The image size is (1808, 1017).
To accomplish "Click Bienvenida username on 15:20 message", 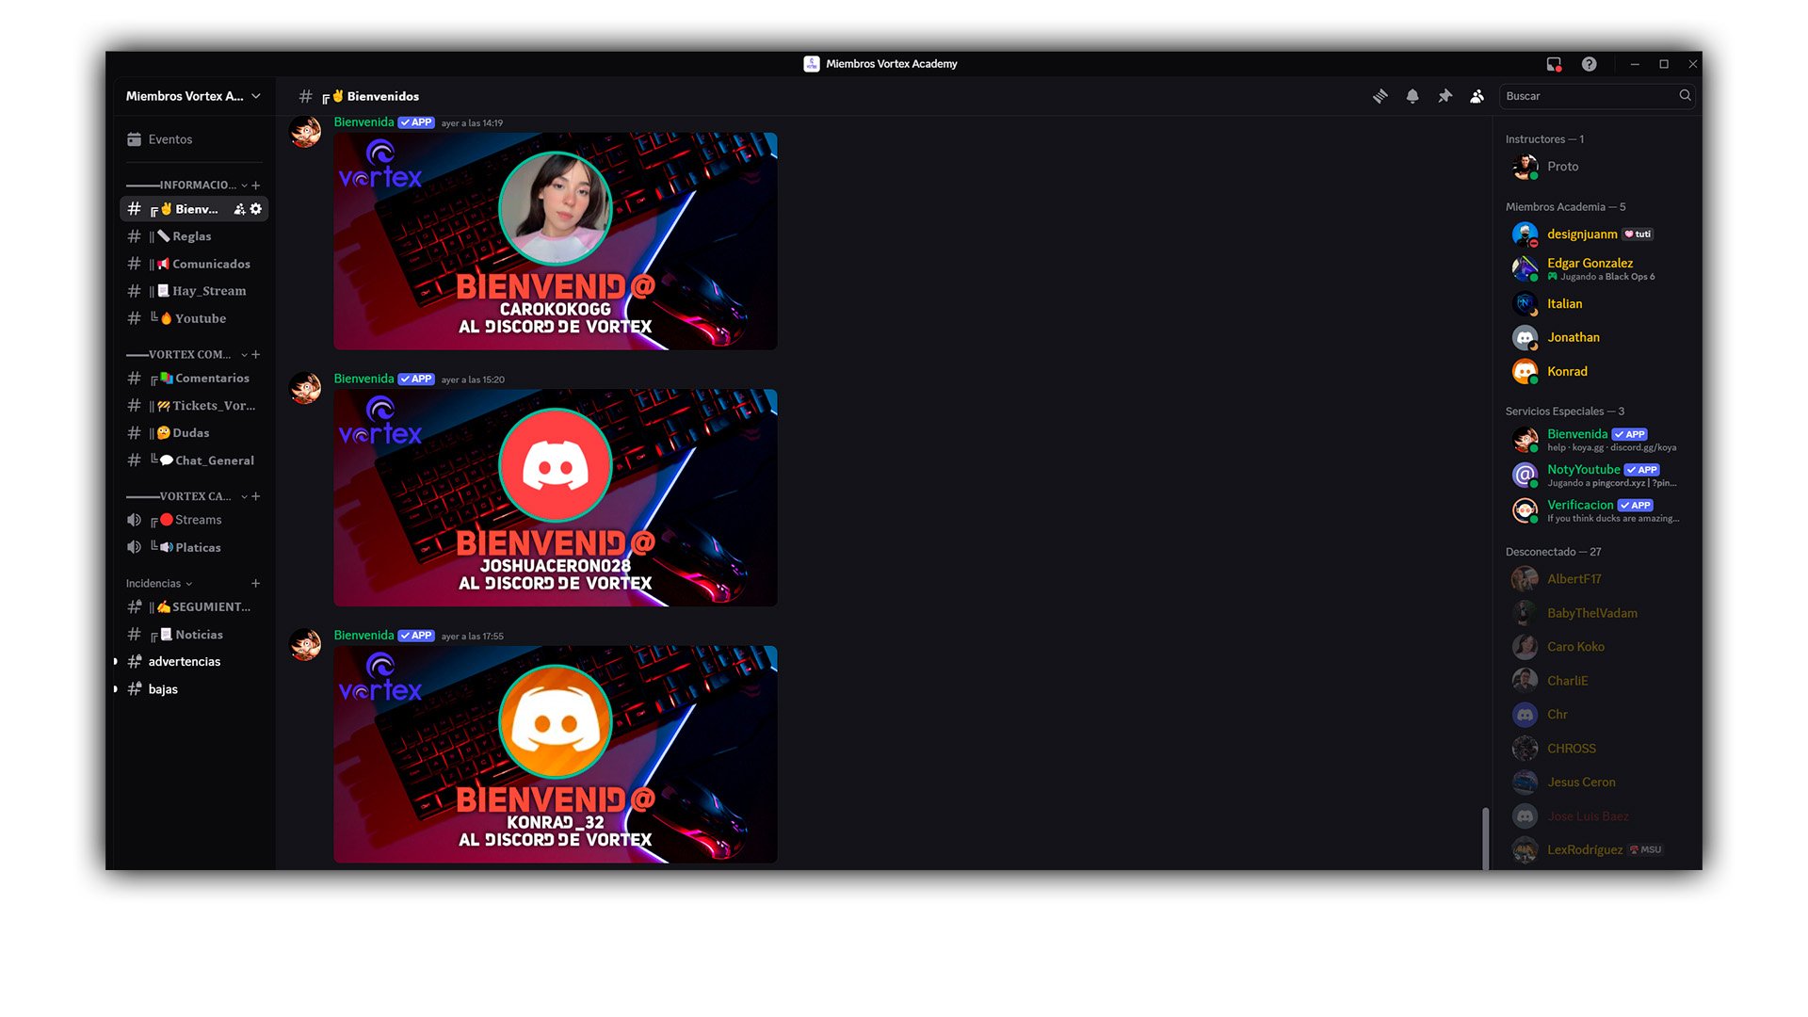I will 363,379.
